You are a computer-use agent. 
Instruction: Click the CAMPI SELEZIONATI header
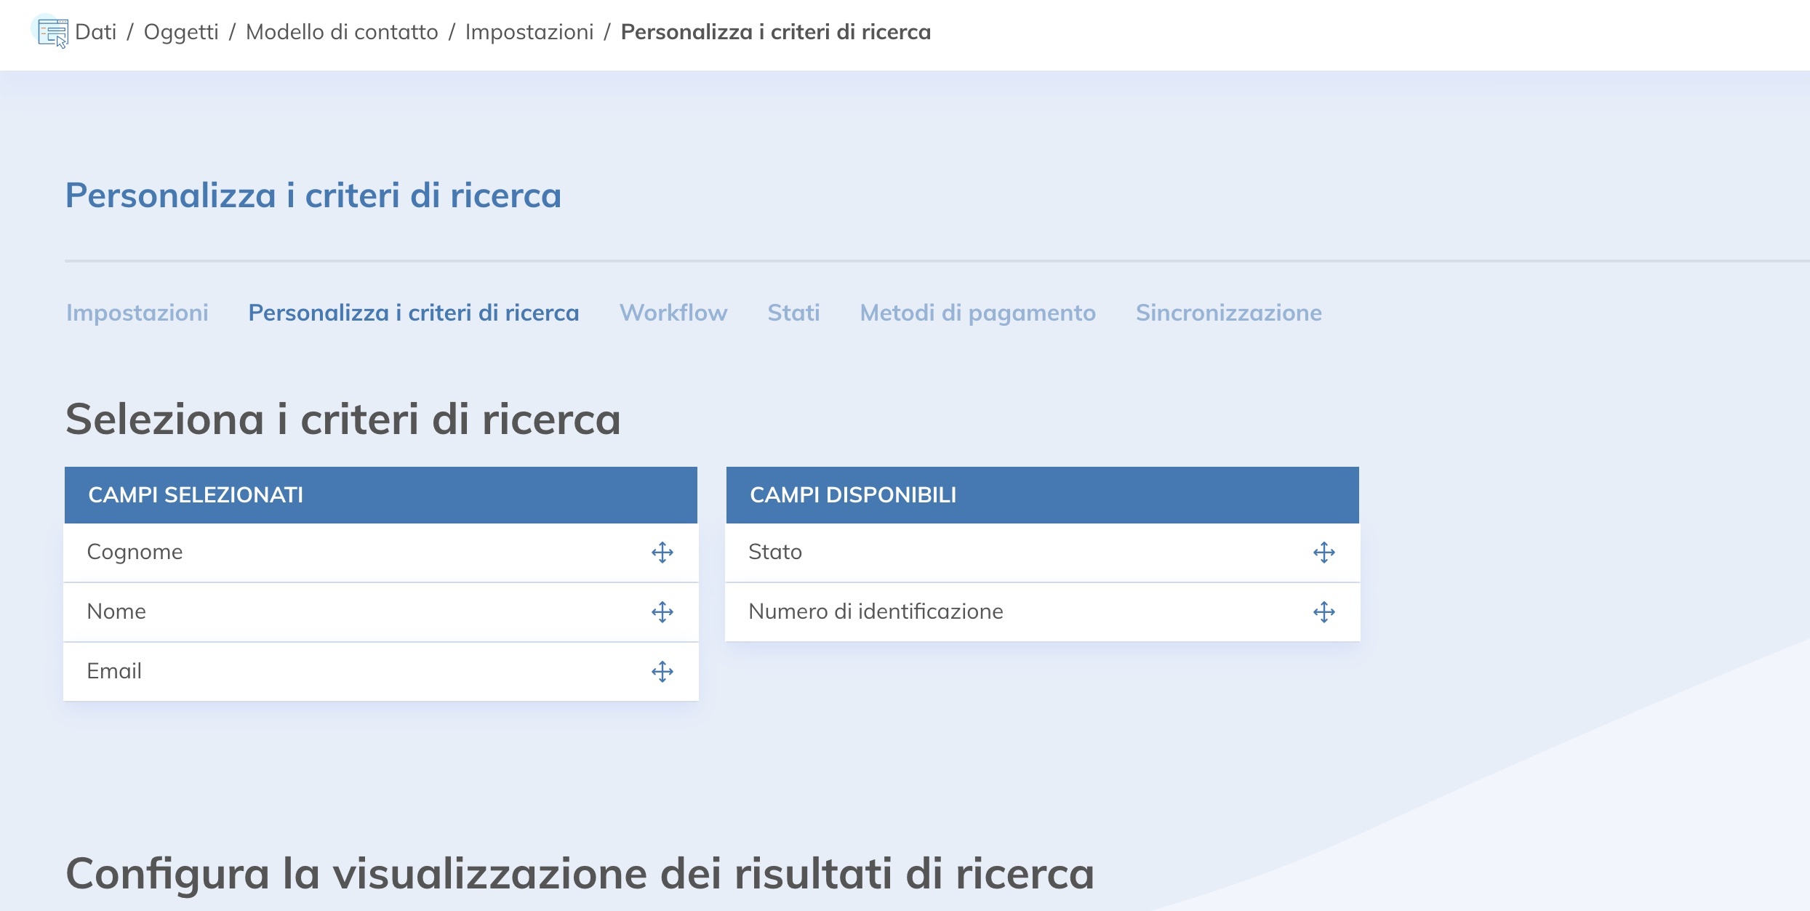coord(197,494)
